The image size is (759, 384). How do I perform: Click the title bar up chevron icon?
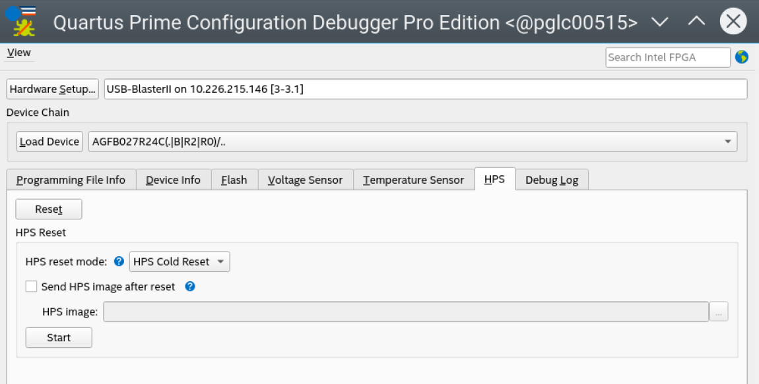[696, 22]
